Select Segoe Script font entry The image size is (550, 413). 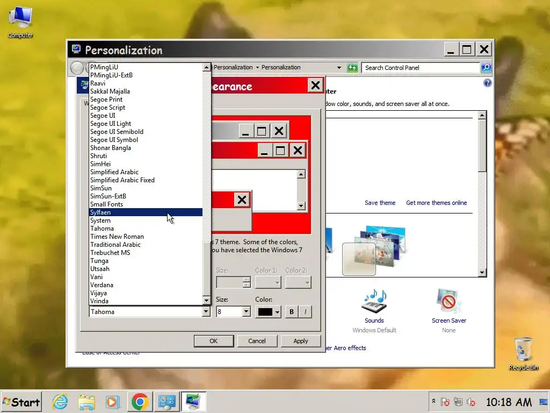coord(146,107)
